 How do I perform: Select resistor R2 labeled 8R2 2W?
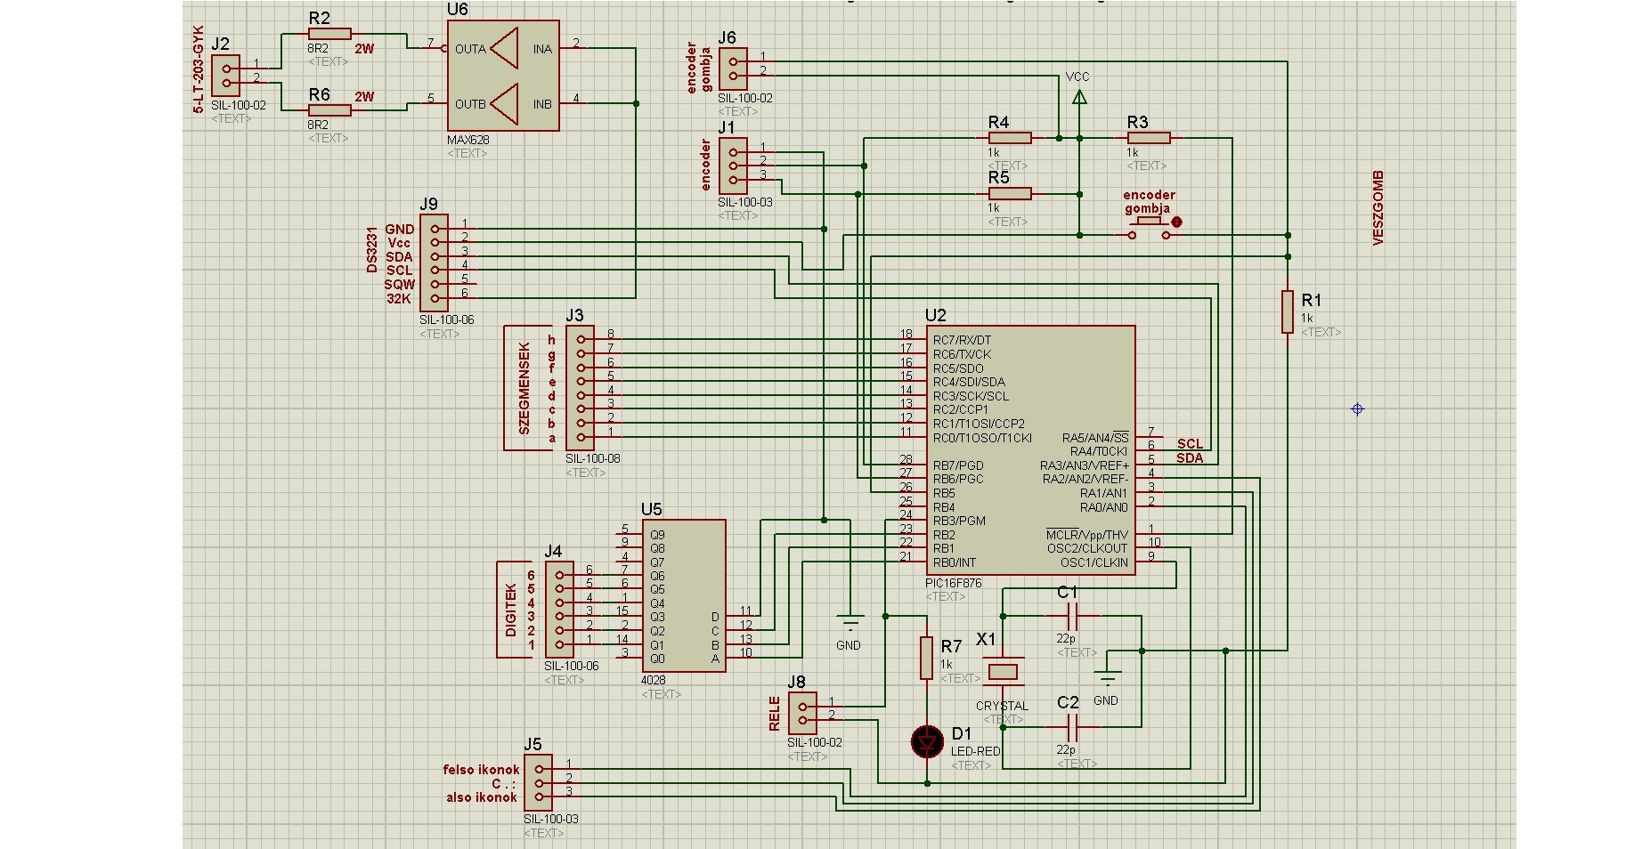pos(329,34)
